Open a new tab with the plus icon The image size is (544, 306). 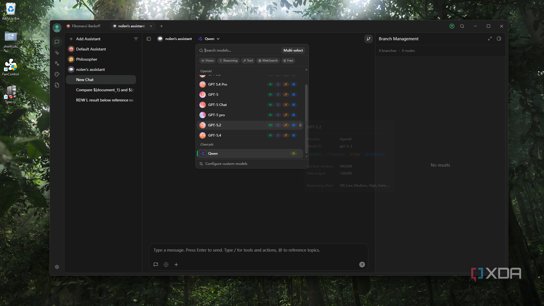click(161, 26)
